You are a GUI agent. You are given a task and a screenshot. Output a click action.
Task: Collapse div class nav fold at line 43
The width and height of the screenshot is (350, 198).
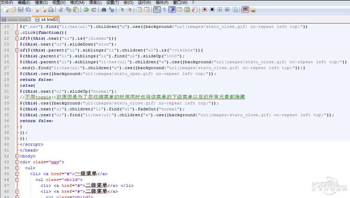pos(17,162)
